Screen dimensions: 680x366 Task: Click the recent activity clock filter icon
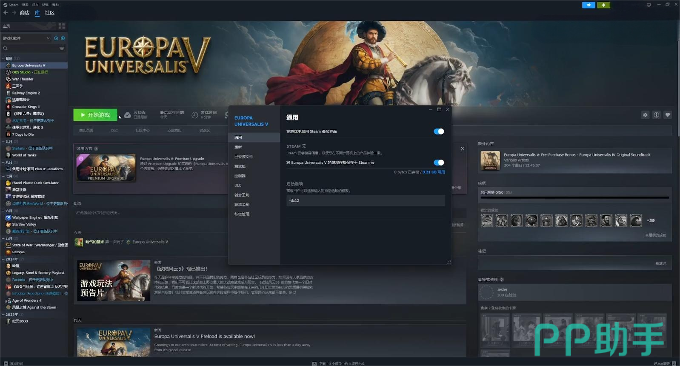tap(56, 38)
